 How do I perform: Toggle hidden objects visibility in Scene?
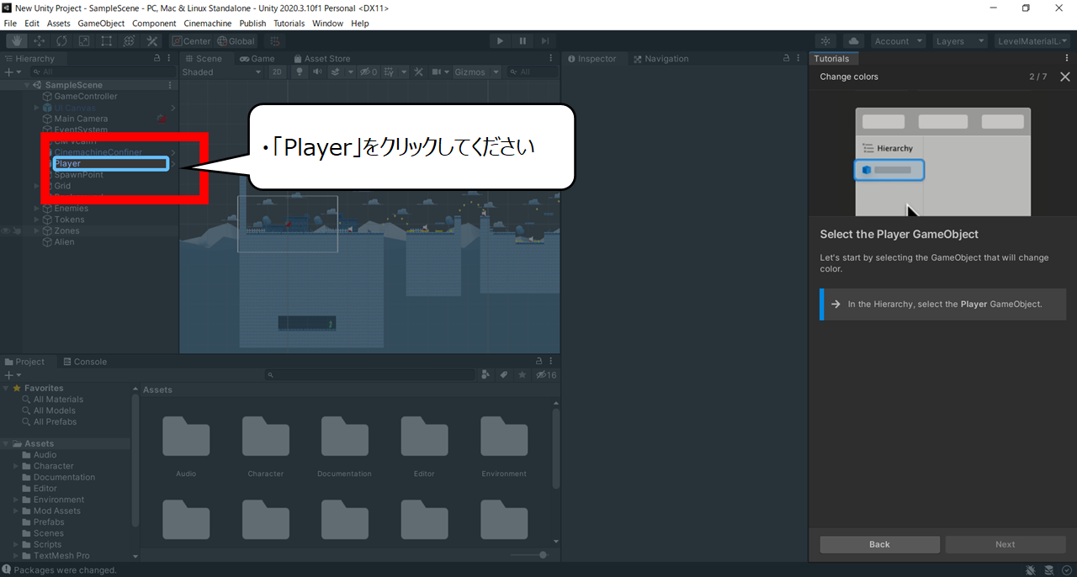[369, 72]
